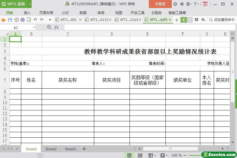Switch to the 4f71...b131 document tab
Screen dimensions: 237x158
97,19
